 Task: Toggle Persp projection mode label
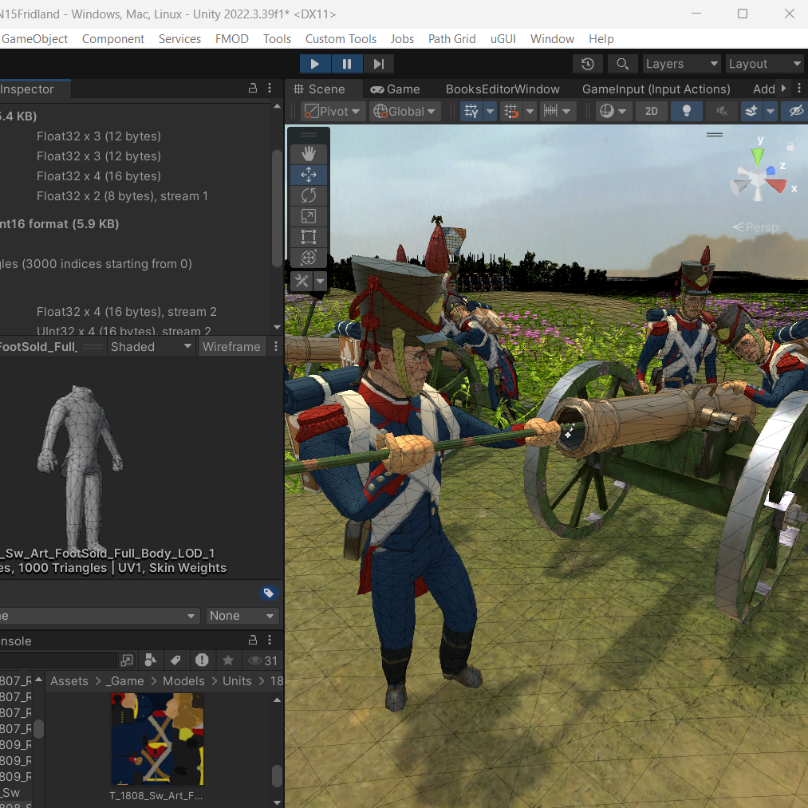[x=755, y=227]
